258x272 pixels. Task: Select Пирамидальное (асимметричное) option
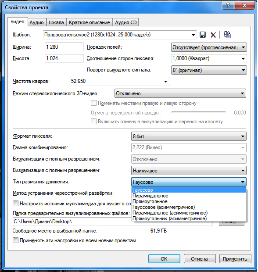189,213
